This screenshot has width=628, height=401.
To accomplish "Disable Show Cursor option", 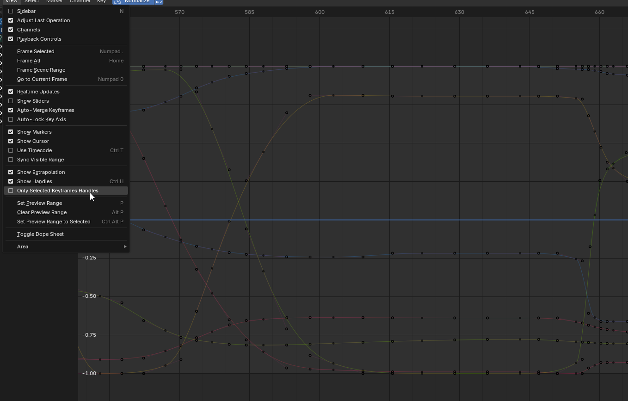I will coord(11,141).
